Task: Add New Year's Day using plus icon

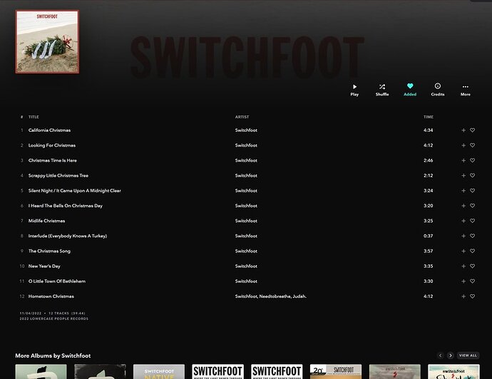Action: coord(463,266)
